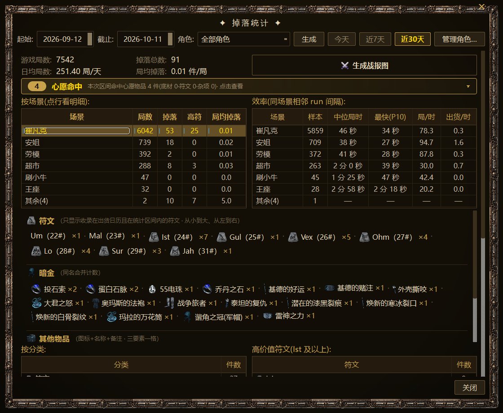
Task: Click 78.3 局/时 cell for 崔凡克
Action: 426,131
